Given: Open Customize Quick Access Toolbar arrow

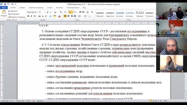Looking at the screenshot, I should coord(15,4).
